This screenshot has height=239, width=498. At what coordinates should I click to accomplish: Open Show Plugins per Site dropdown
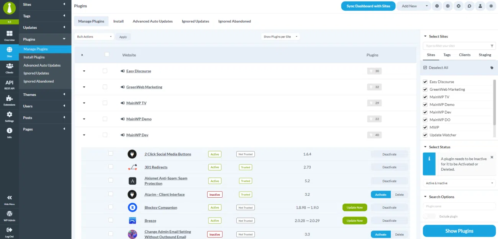pos(280,37)
